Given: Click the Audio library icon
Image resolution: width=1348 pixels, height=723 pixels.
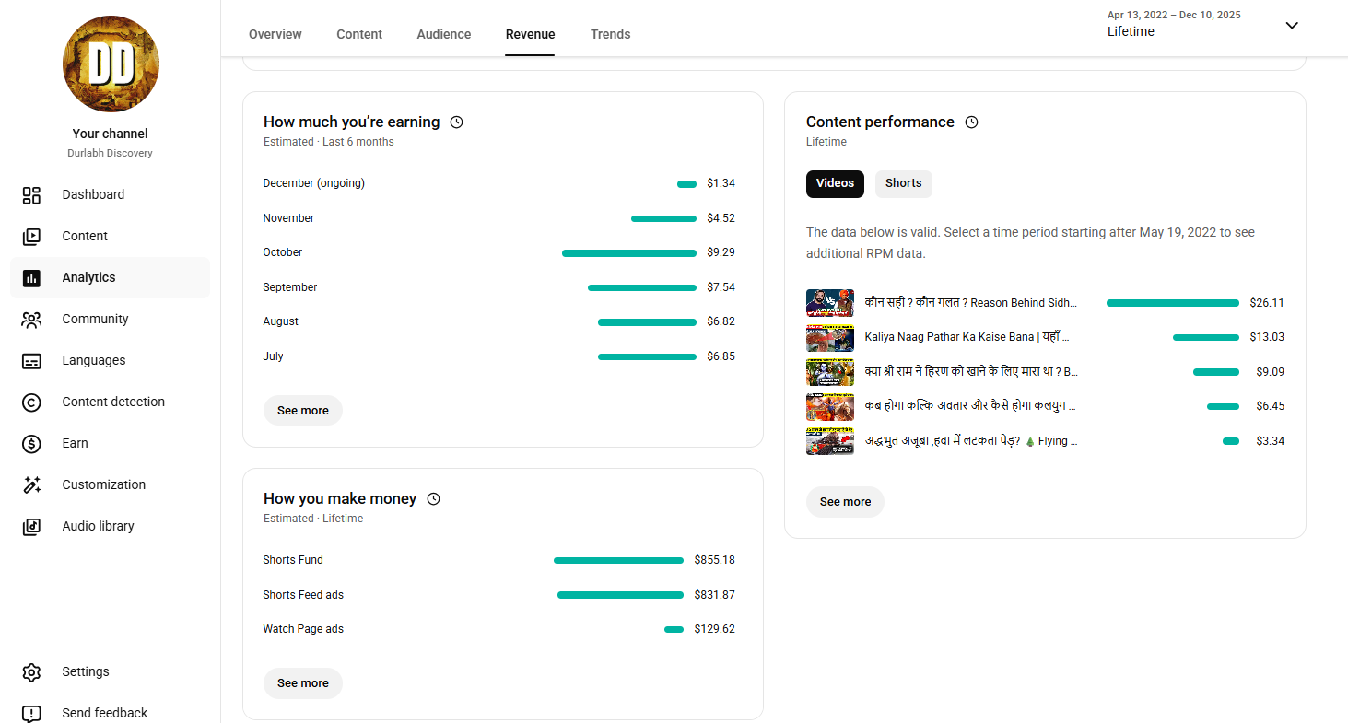Looking at the screenshot, I should click(x=31, y=527).
